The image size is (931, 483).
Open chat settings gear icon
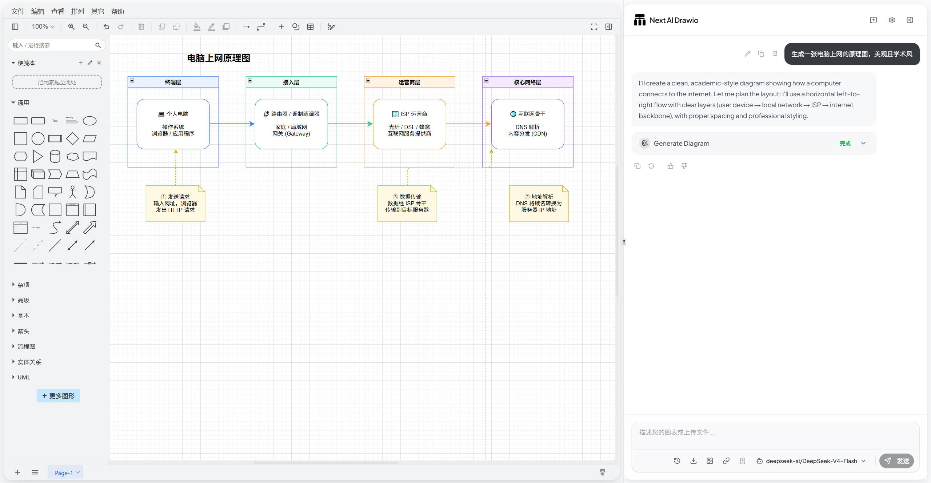tap(892, 20)
